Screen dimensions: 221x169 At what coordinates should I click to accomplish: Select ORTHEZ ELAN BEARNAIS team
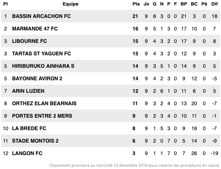point(44,103)
